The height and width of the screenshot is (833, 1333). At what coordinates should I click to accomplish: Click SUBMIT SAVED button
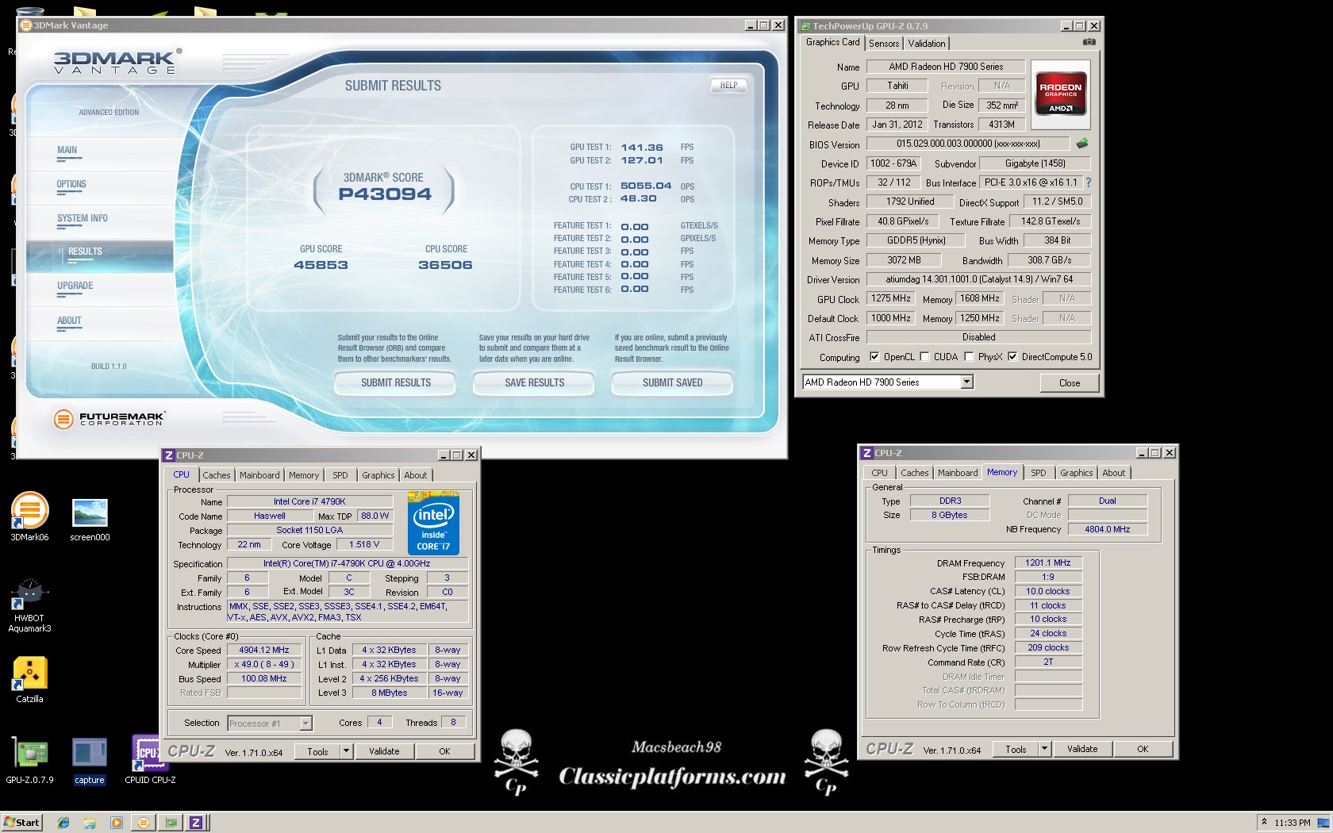(672, 382)
